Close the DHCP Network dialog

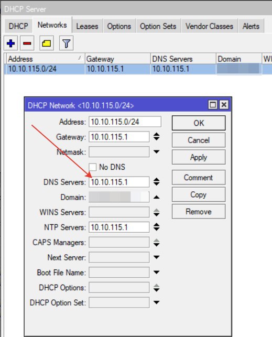pos(224,105)
